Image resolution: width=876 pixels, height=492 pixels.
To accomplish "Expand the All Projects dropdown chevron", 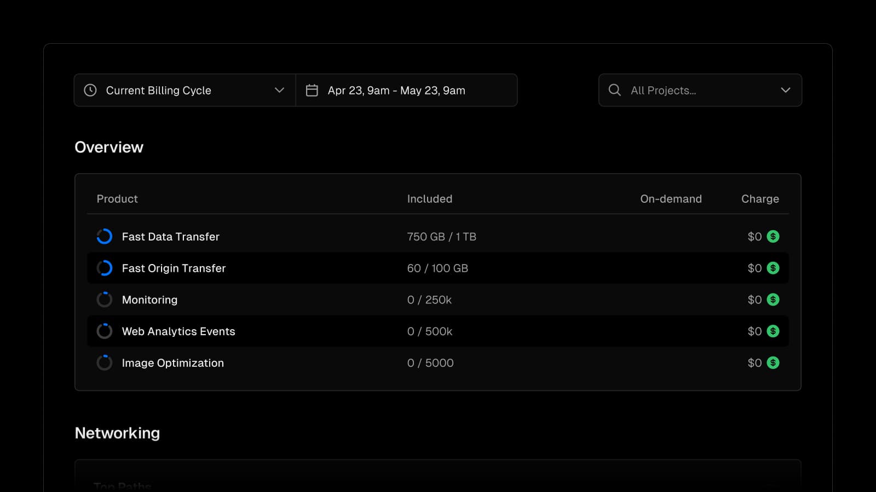I will [785, 90].
